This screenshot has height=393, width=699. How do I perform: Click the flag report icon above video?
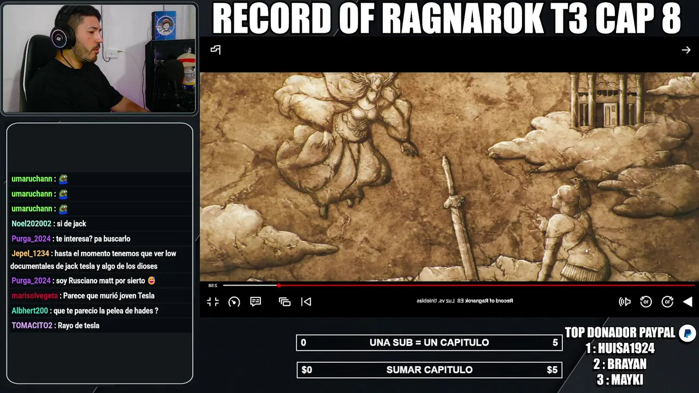click(x=215, y=50)
